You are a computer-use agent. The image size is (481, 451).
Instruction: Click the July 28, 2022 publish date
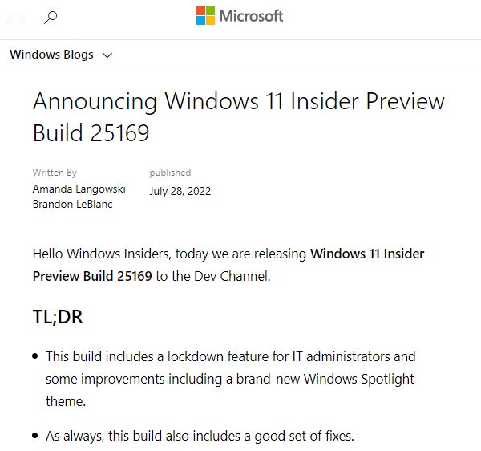[180, 191]
